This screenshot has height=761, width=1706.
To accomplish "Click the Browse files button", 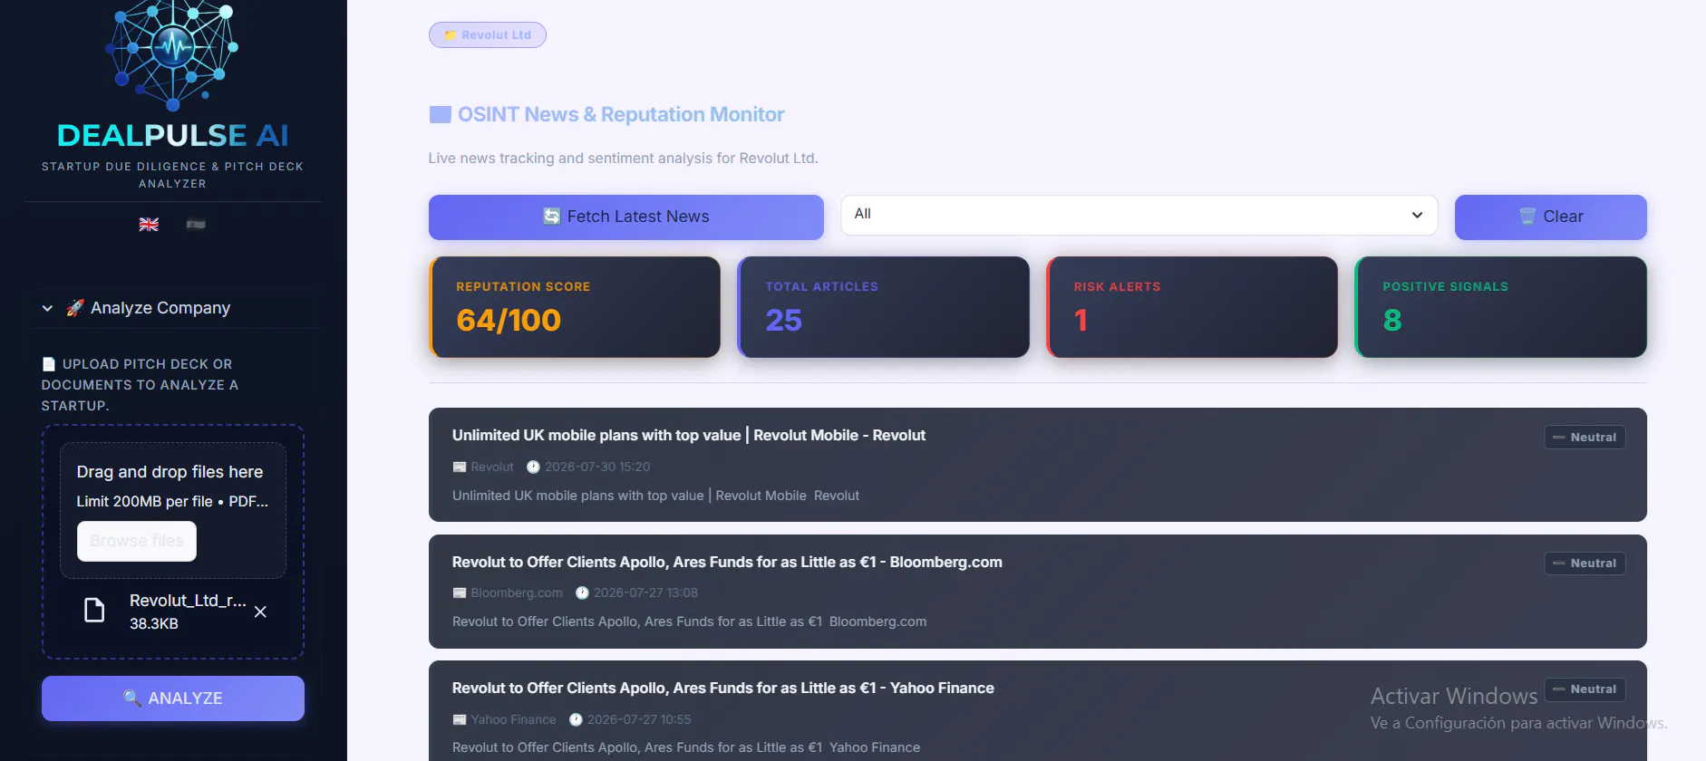I will (x=137, y=541).
